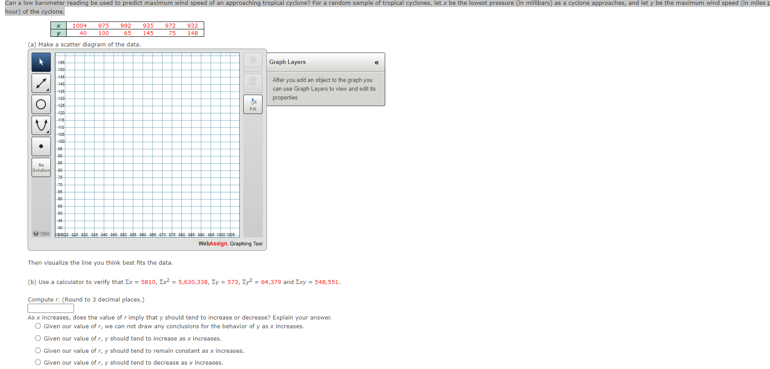Select the pointer arrow tool
This screenshot has width=770, height=369.
pyautogui.click(x=41, y=62)
